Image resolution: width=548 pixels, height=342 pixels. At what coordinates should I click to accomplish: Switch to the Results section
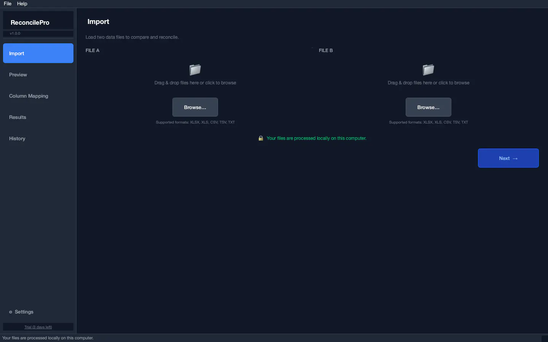click(38, 117)
